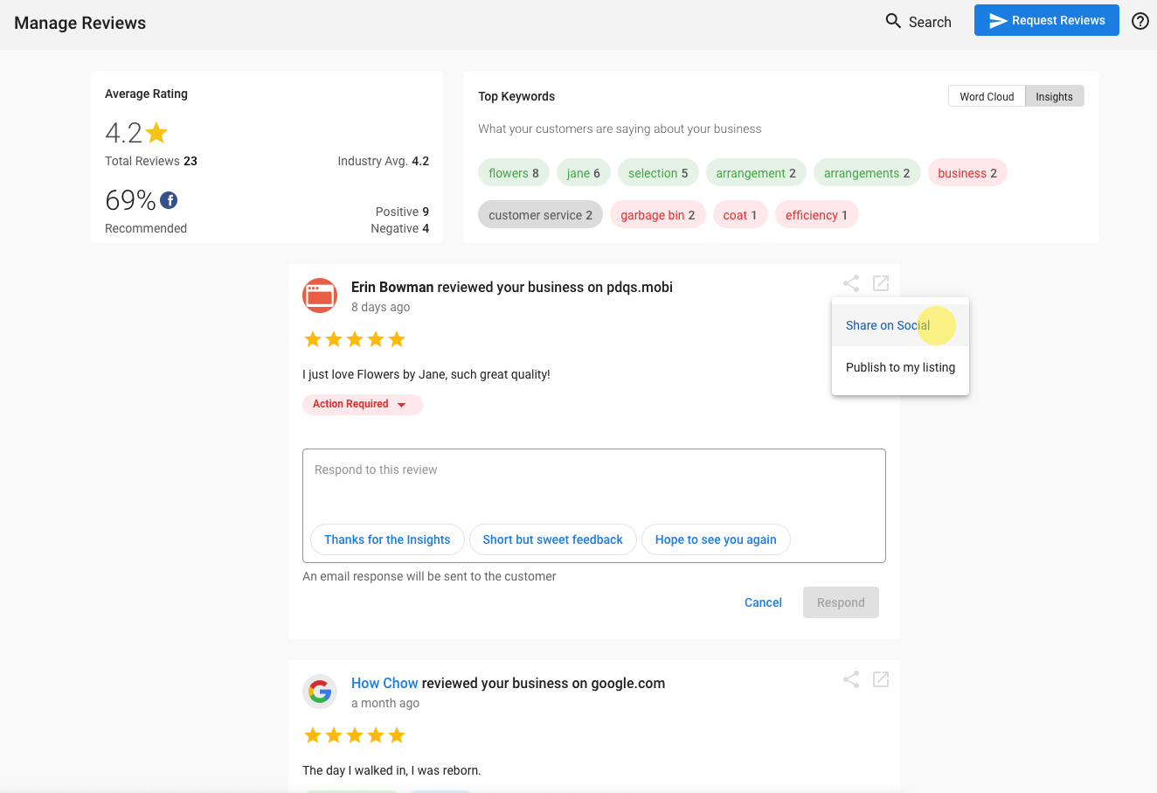Open How Chow's review externally

pos(880,678)
